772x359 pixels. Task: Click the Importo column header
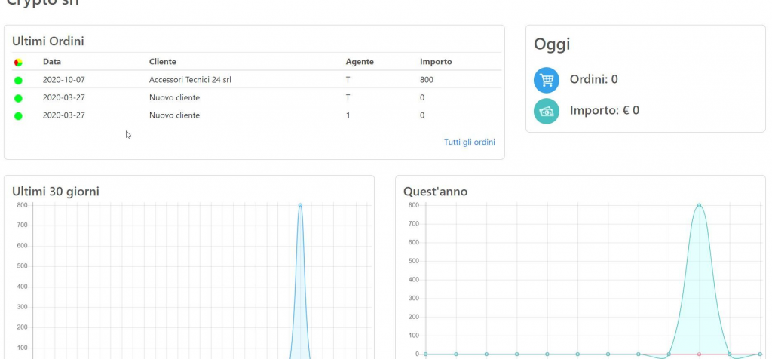(x=436, y=62)
